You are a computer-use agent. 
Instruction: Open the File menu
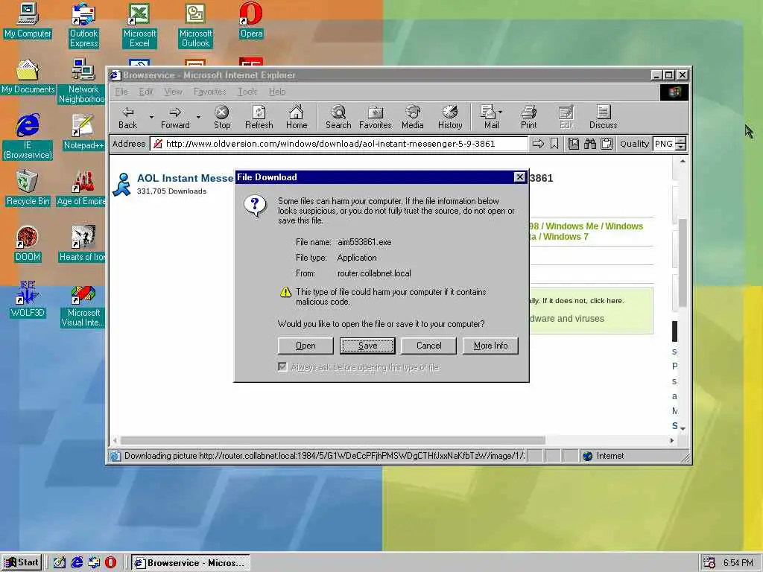pos(121,92)
